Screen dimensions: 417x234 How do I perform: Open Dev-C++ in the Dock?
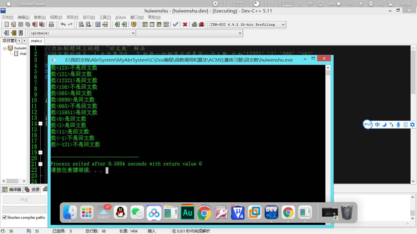(x=271, y=212)
